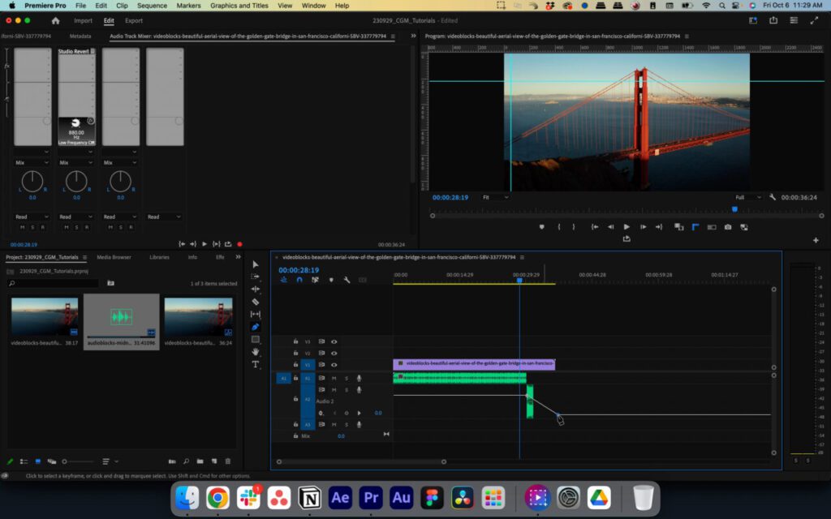Select the Hand tool
Image resolution: width=831 pixels, height=519 pixels.
pyautogui.click(x=256, y=352)
